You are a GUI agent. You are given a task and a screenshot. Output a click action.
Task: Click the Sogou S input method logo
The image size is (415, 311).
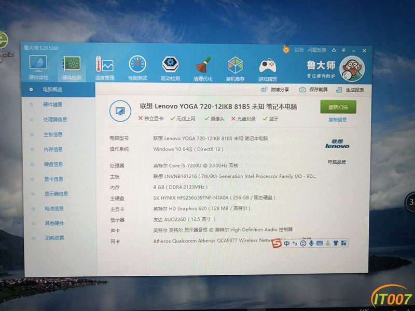coord(277,243)
